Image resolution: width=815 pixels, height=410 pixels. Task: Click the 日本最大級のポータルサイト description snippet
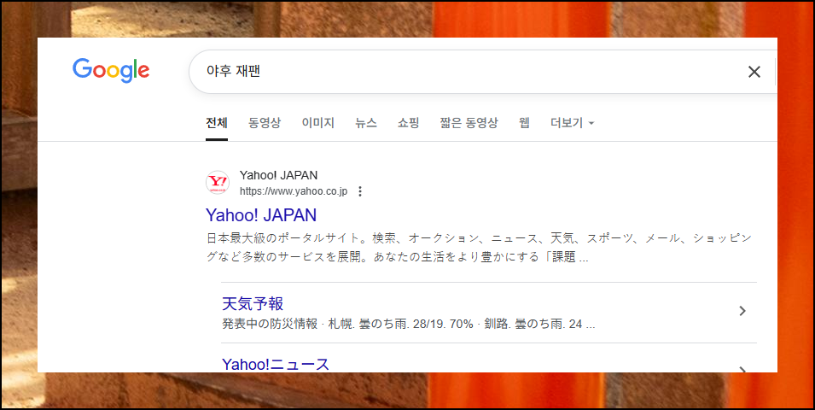(479, 248)
